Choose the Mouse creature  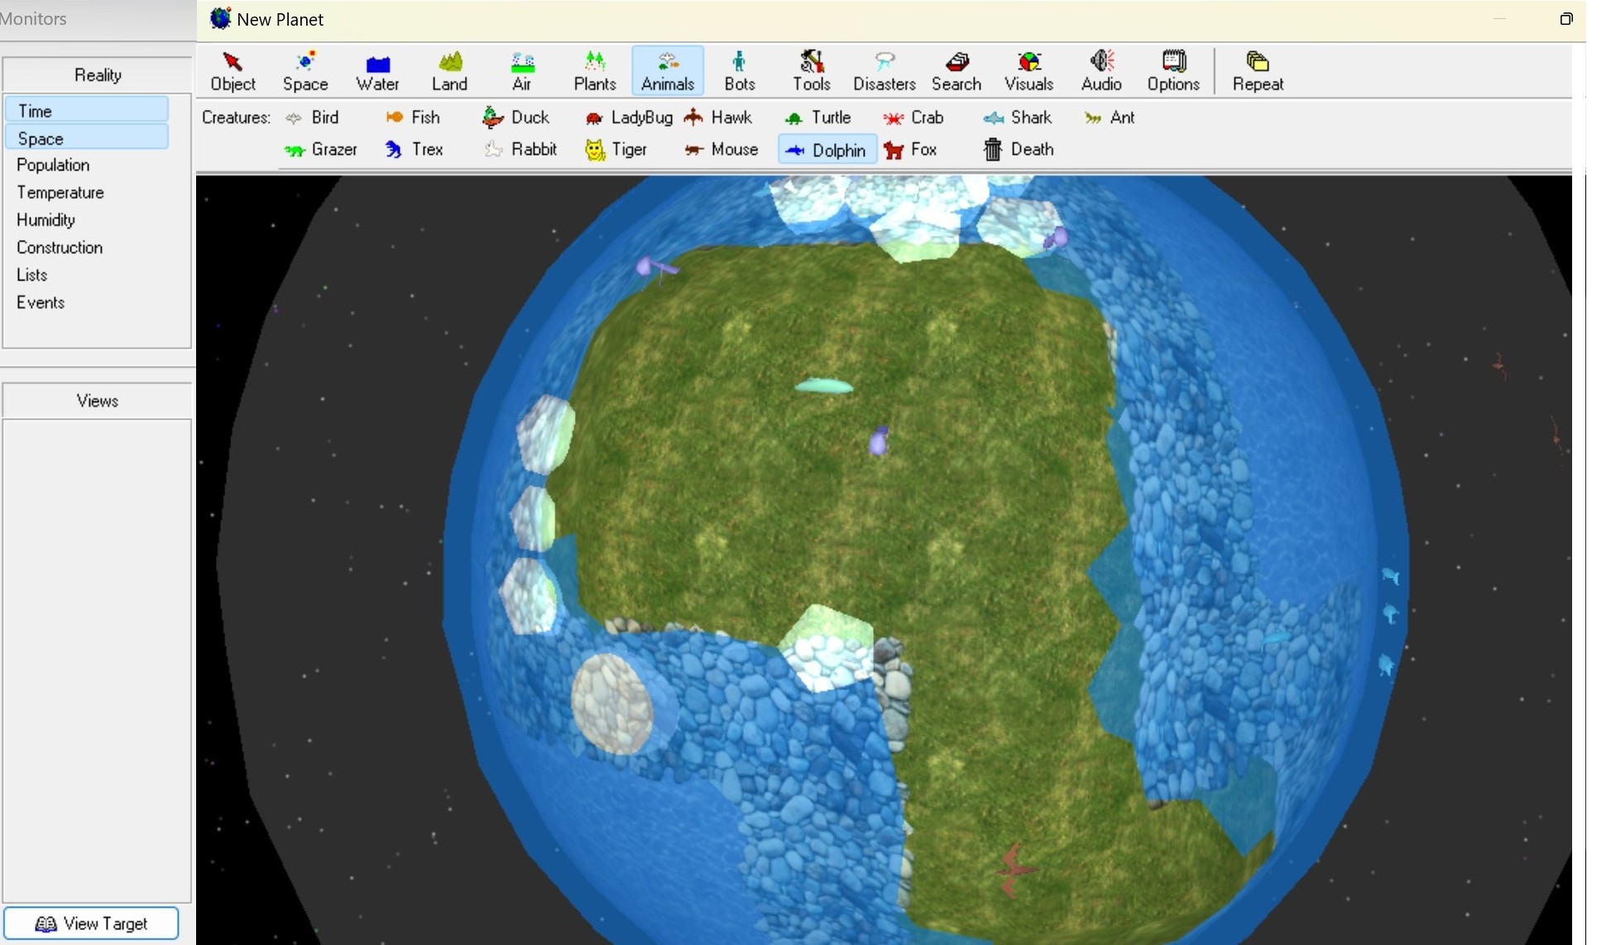click(x=721, y=150)
